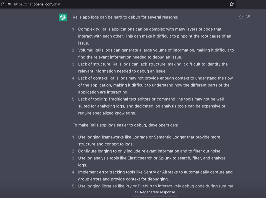Click the "Lack of structure" list item
Screen dimensions: 266x198
click(153, 67)
